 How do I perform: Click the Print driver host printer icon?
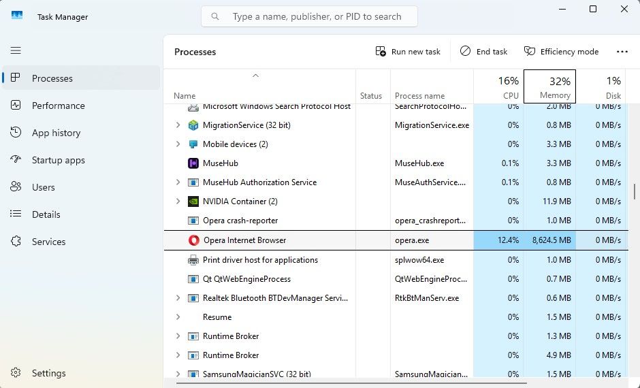point(193,260)
